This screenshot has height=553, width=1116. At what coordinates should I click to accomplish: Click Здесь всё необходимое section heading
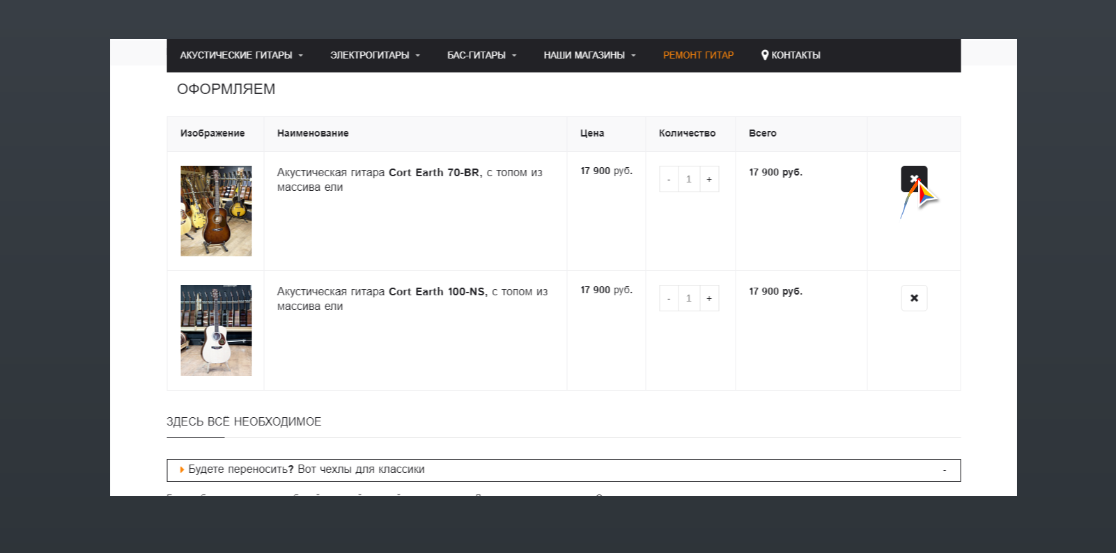point(244,421)
